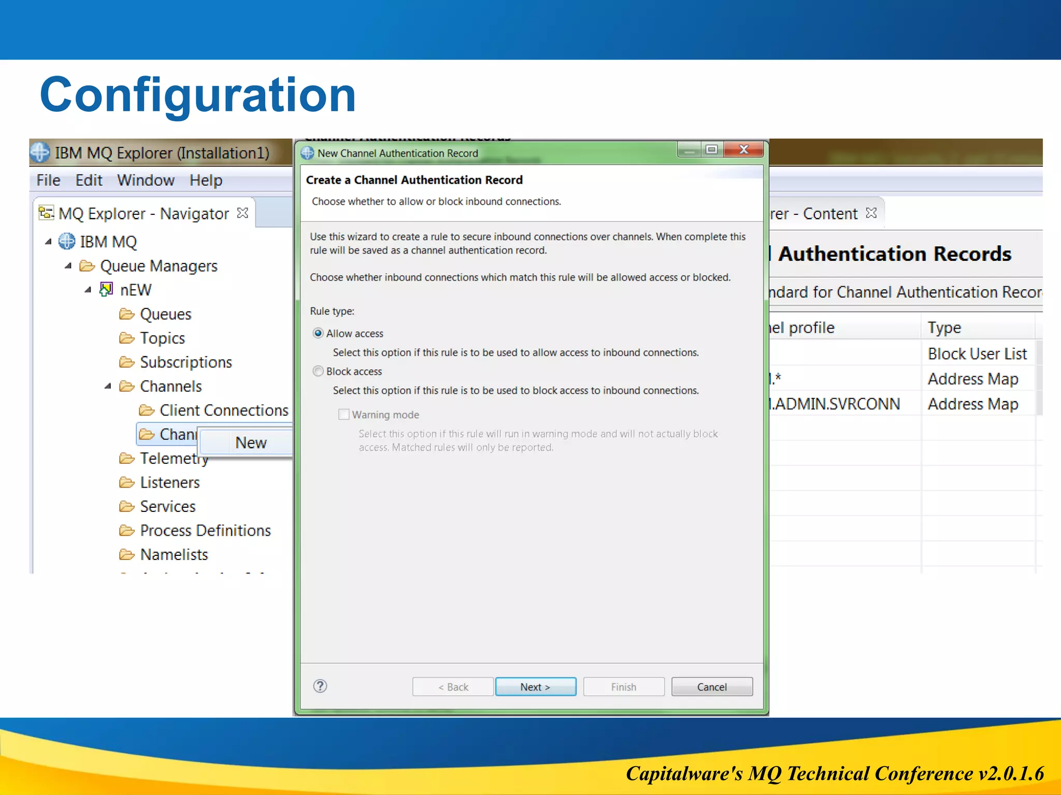Maximize the New Channel Authentication Record dialog
The width and height of the screenshot is (1061, 795).
pyautogui.click(x=712, y=150)
